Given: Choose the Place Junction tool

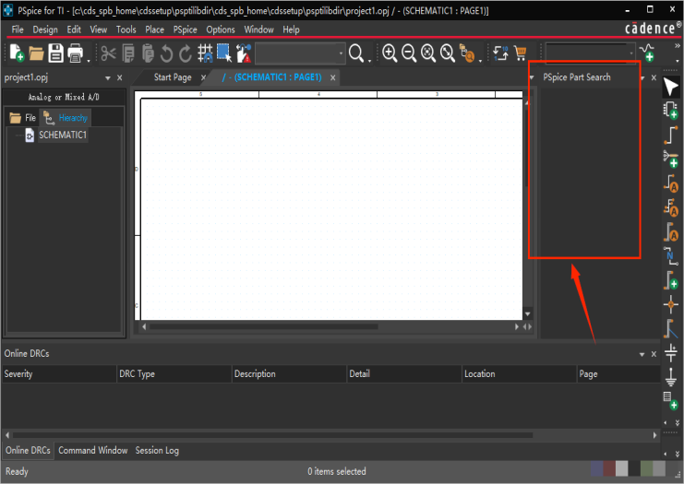Looking at the screenshot, I should click(x=670, y=304).
